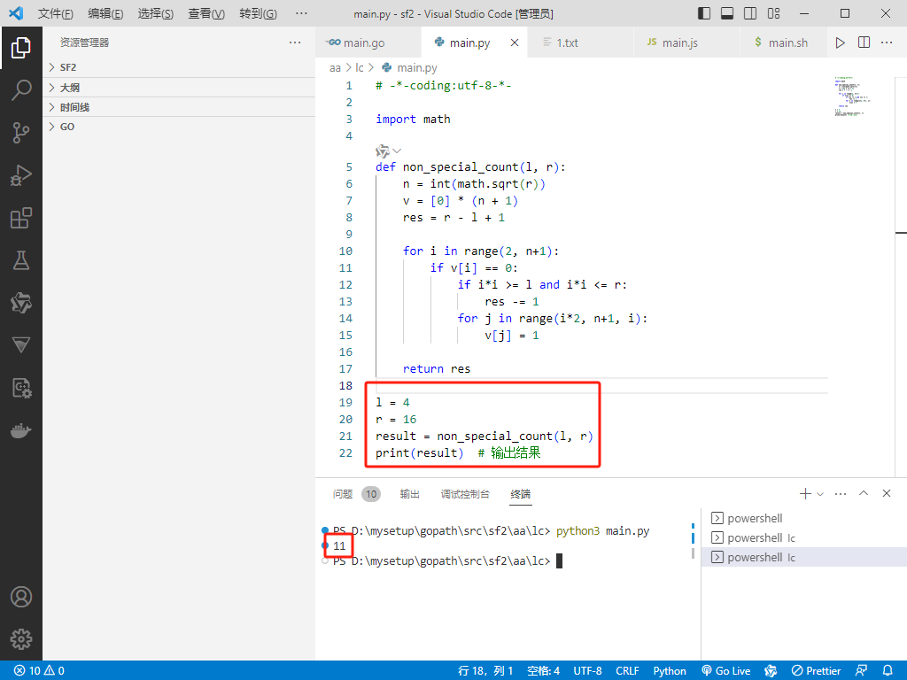907x680 pixels.
Task: Open the Source Control view
Action: coord(21,133)
